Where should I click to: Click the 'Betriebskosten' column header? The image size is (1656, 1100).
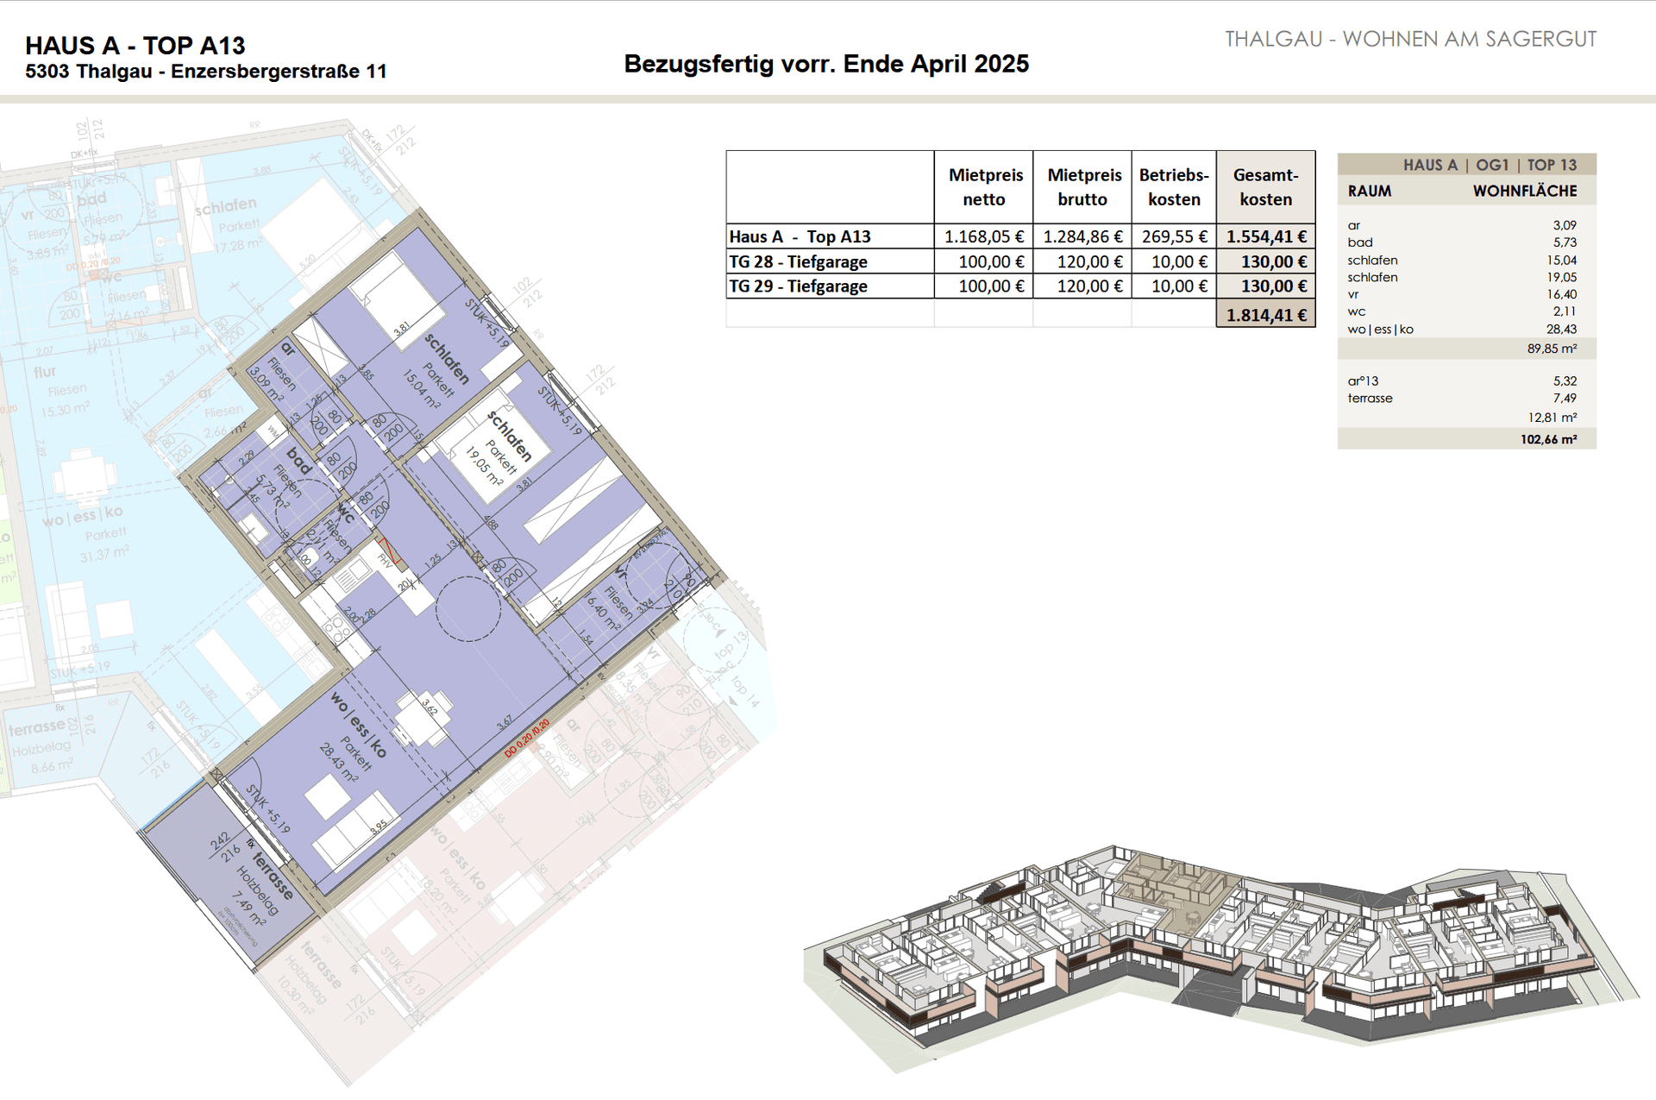click(1174, 187)
